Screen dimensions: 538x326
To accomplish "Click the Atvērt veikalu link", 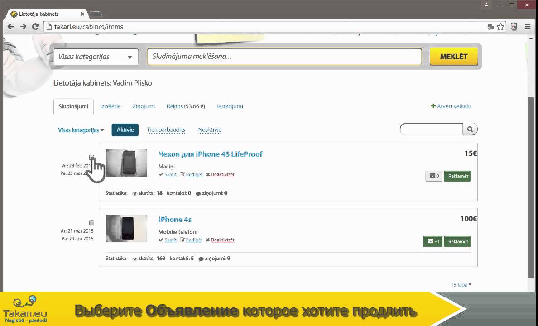I will click(x=451, y=106).
